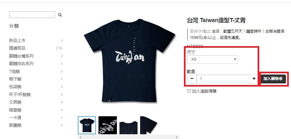The image size is (291, 139).
Task: Click the heart icon for 加入追蹤清單
Action: pos(189,91)
